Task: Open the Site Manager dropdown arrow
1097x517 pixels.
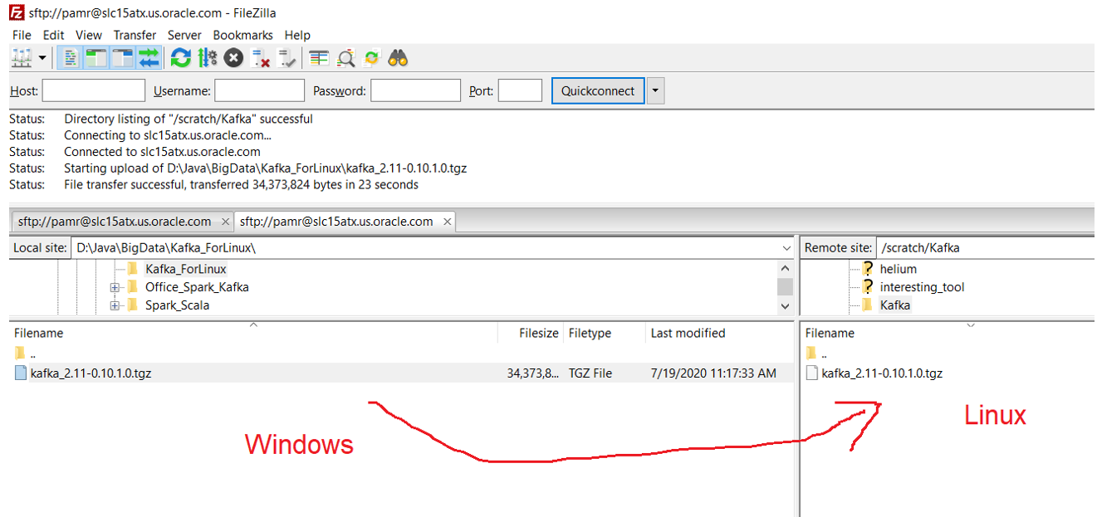Action: [42, 58]
